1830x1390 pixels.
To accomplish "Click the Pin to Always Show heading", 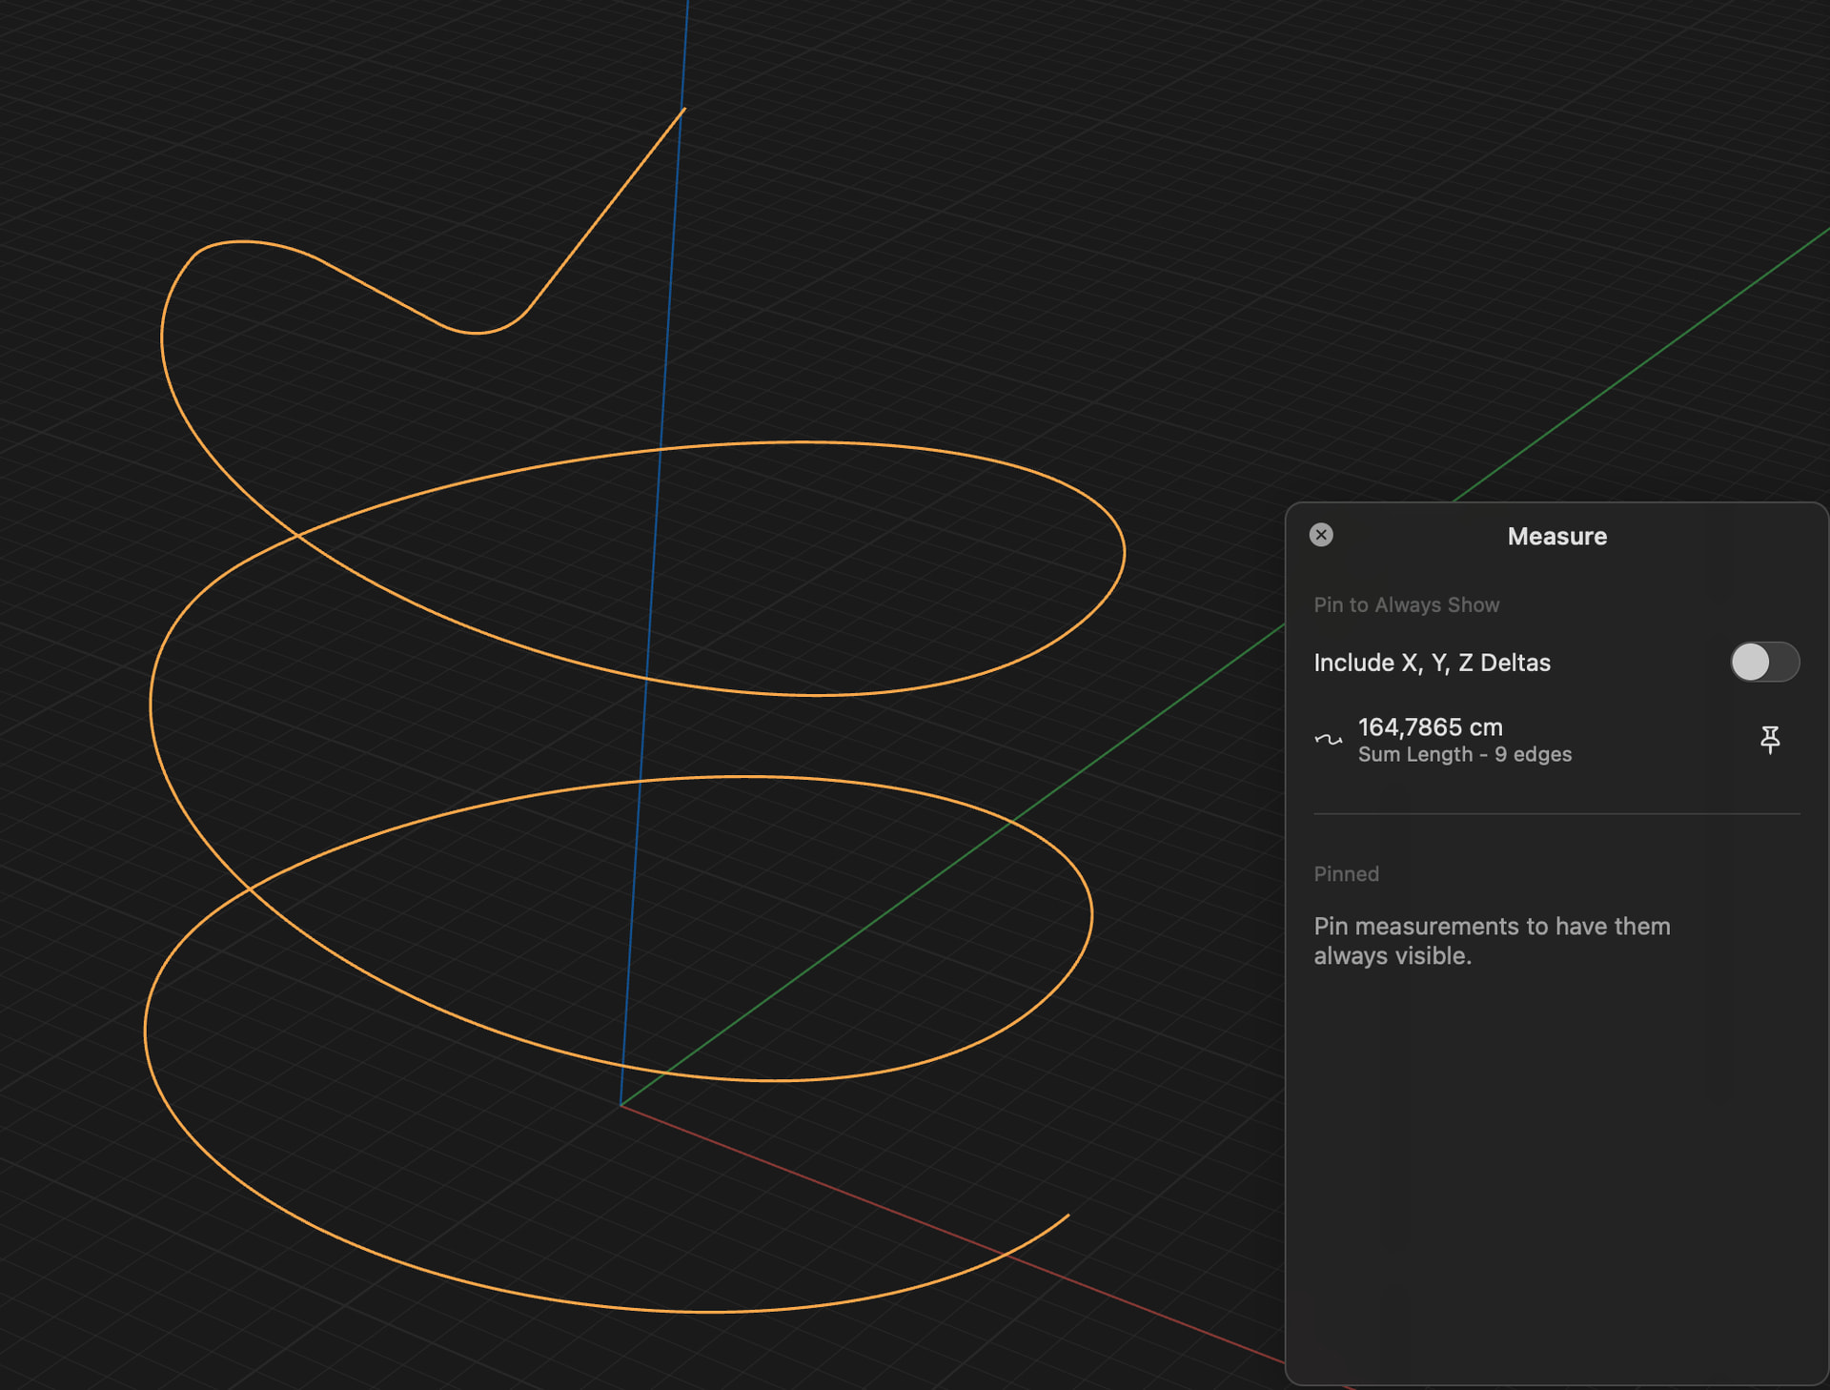I will tap(1406, 605).
